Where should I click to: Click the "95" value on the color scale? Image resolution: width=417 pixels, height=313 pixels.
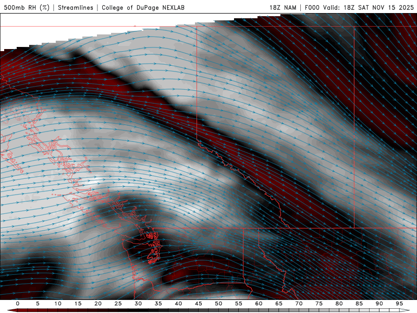(x=399, y=304)
